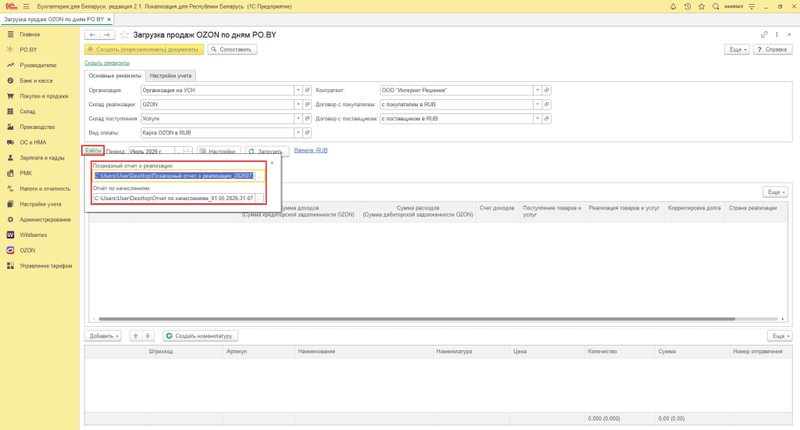Expand the Организация dropdown
Image resolution: width=800 pixels, height=430 pixels.
pos(298,90)
